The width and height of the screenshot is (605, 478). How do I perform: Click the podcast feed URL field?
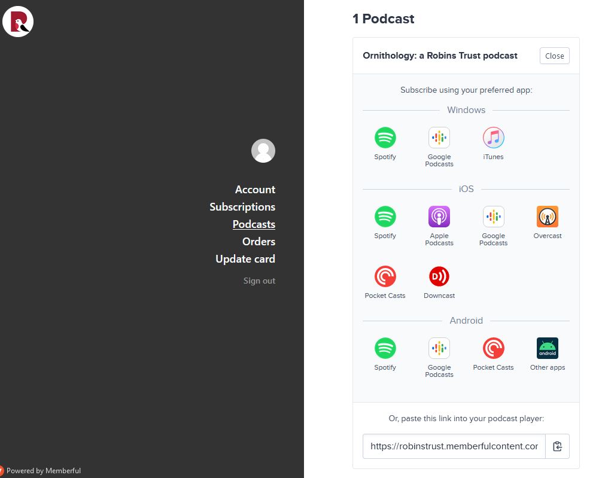[x=454, y=446]
